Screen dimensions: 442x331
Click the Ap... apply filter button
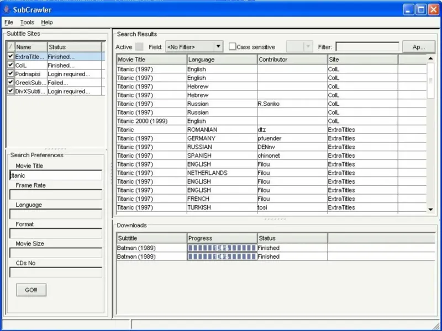point(419,47)
